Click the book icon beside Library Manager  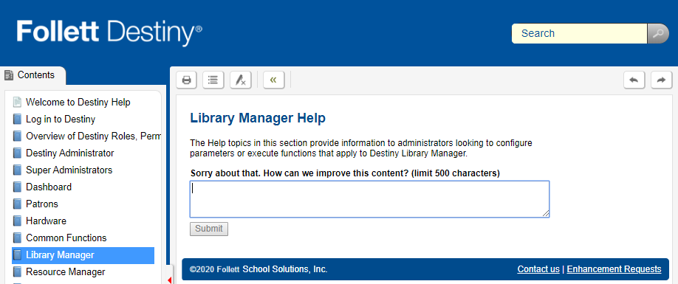coord(17,255)
